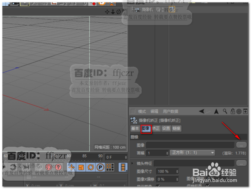The image size is (251, 189).
Task: Click the up arrow navigation icon
Action: (216, 111)
